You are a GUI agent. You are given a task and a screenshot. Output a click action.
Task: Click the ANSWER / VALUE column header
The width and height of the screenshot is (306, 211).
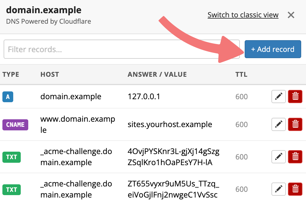(x=157, y=74)
